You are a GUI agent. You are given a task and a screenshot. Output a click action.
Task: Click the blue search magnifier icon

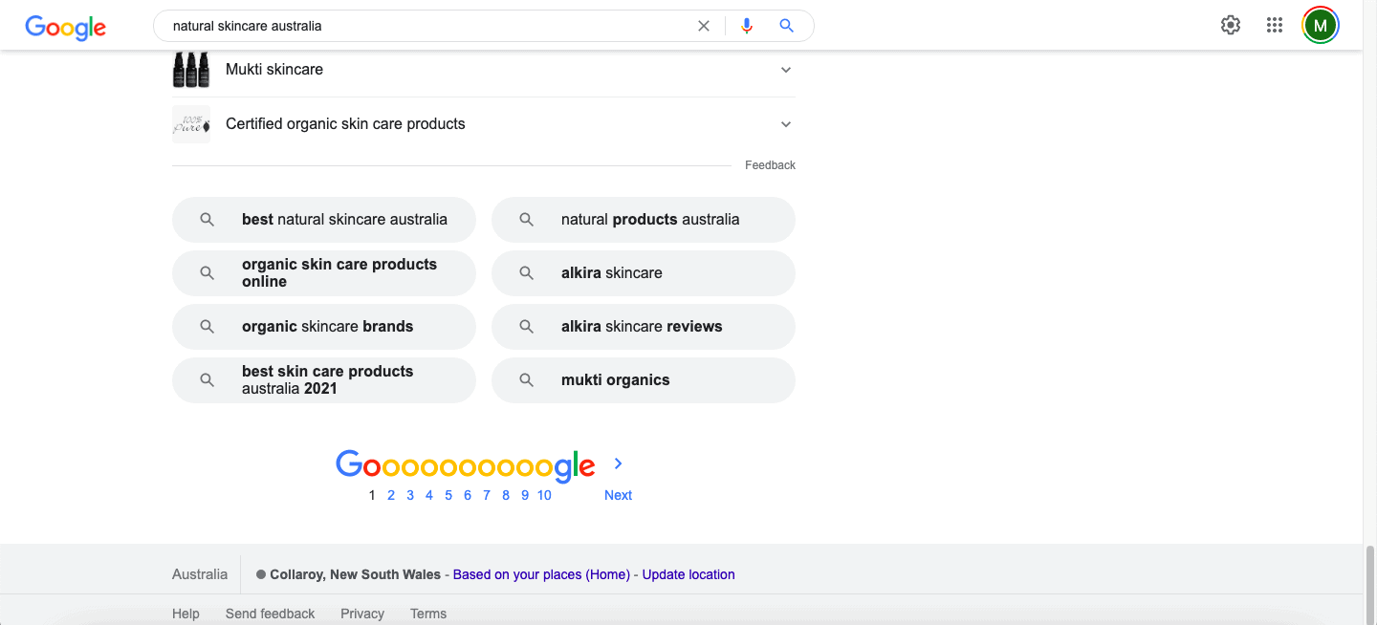point(787,26)
